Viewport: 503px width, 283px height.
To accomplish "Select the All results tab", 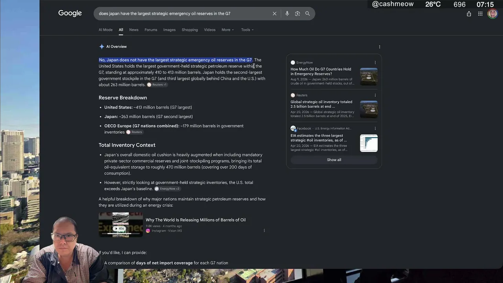I will pyautogui.click(x=121, y=30).
